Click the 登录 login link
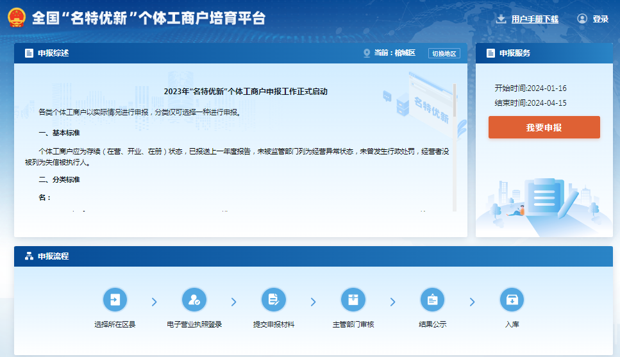620x357 pixels. pyautogui.click(x=601, y=19)
